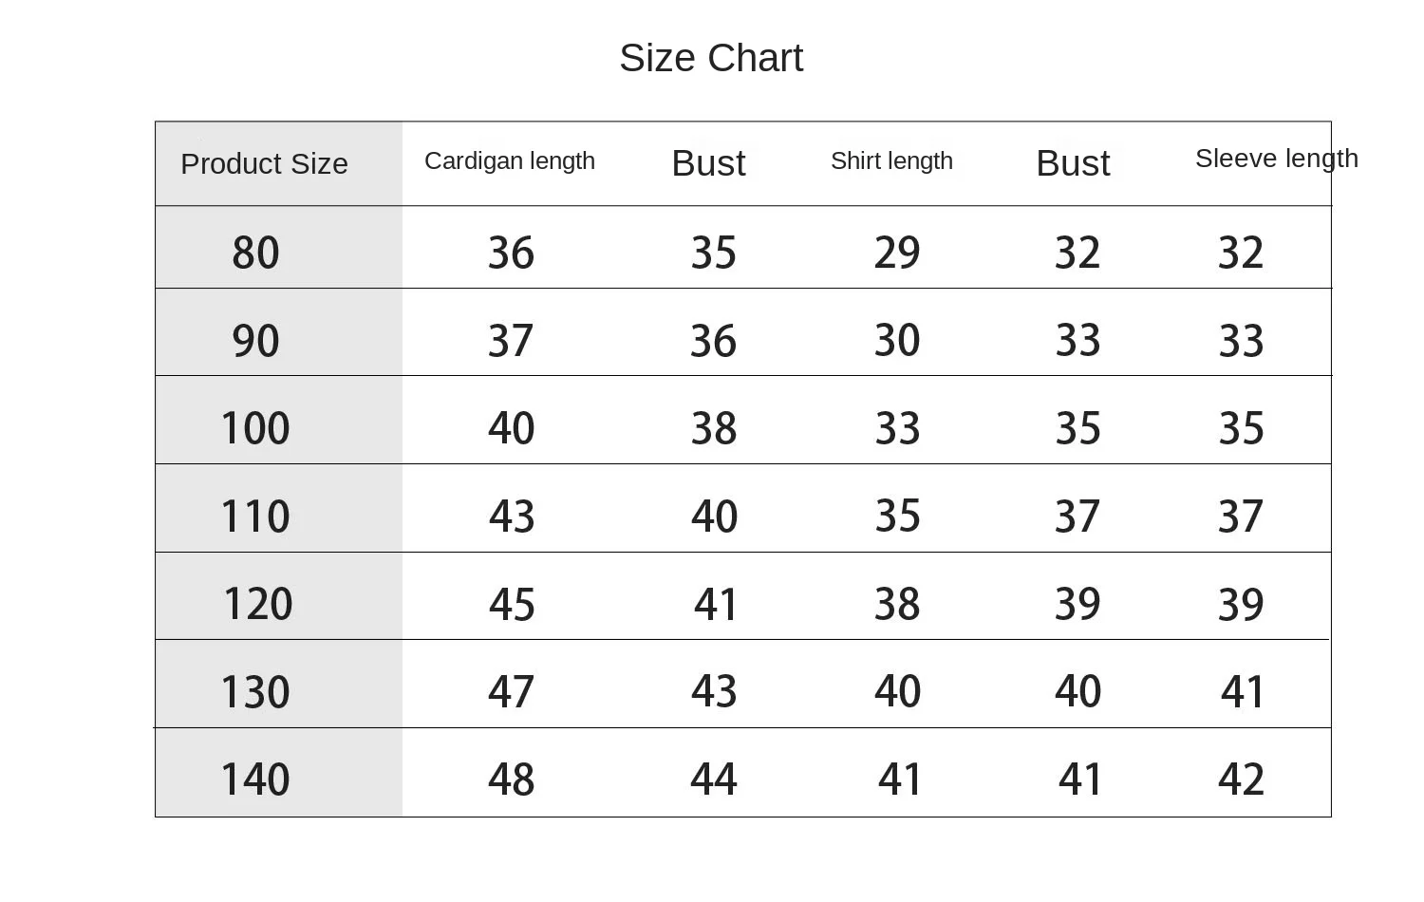Viewport: 1424px width, 902px height.
Task: Click product size 120 row label
Action: [x=257, y=604]
